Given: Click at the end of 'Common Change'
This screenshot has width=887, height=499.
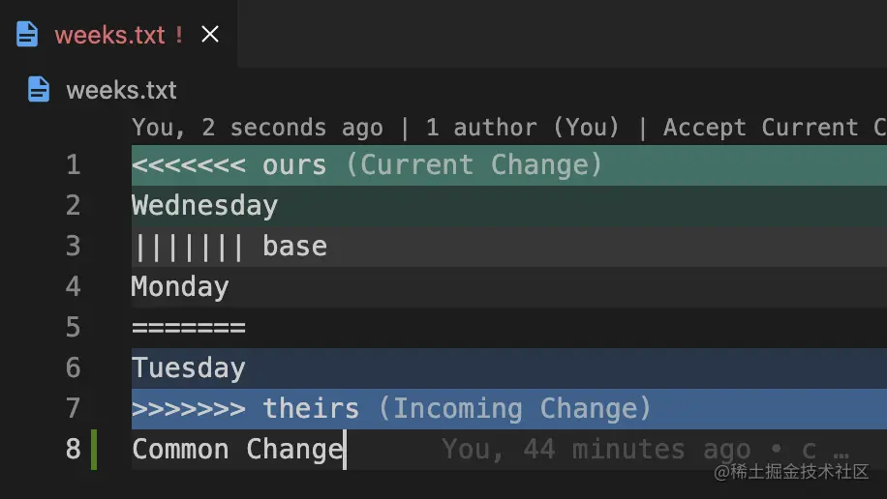Looking at the screenshot, I should click(x=345, y=450).
